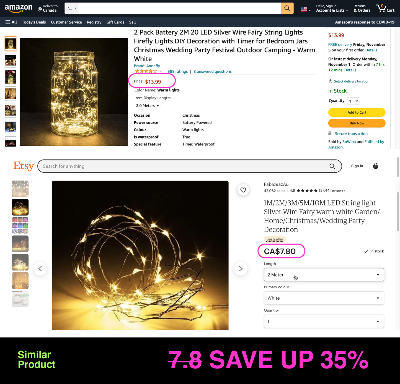Open the 2.0 Meters length dropdown
400x384 pixels.
(147, 106)
